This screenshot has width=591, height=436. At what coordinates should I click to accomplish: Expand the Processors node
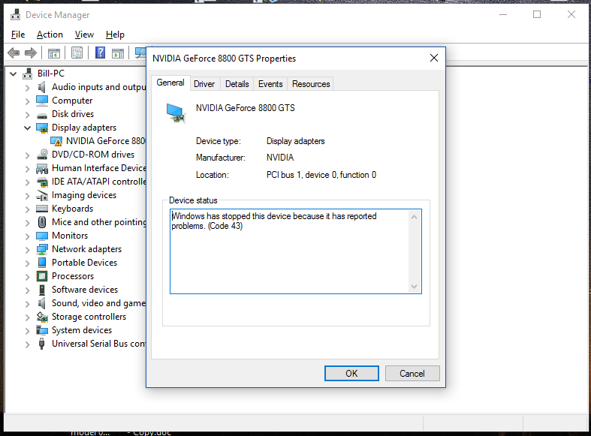[x=27, y=277]
